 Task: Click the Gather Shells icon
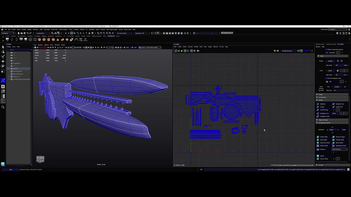[x=318, y=146]
